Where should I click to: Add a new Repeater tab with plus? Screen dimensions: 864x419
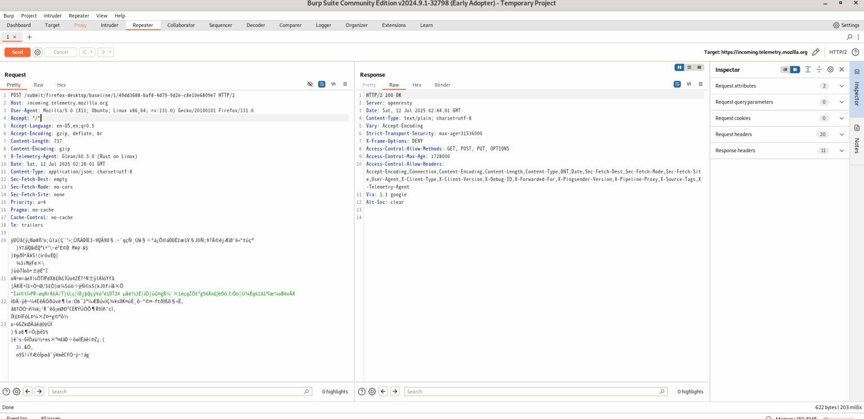point(29,37)
